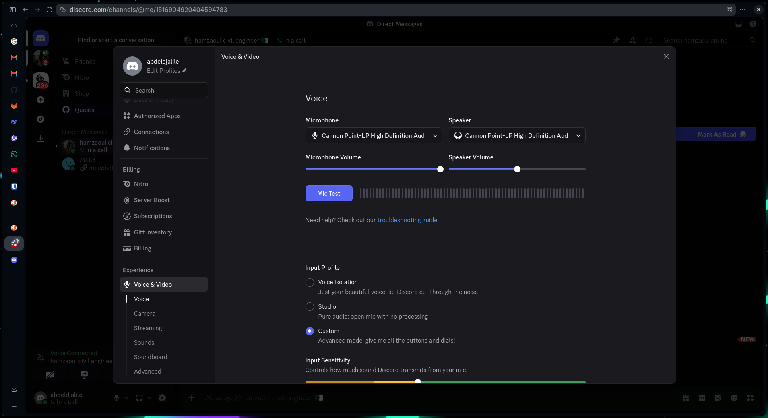Click the Add Friends to DM icon

(633, 40)
